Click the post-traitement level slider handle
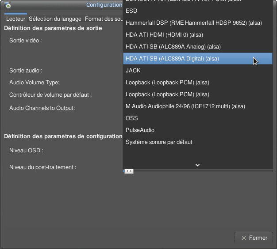This screenshot has width=277, height=249. click(x=128, y=171)
